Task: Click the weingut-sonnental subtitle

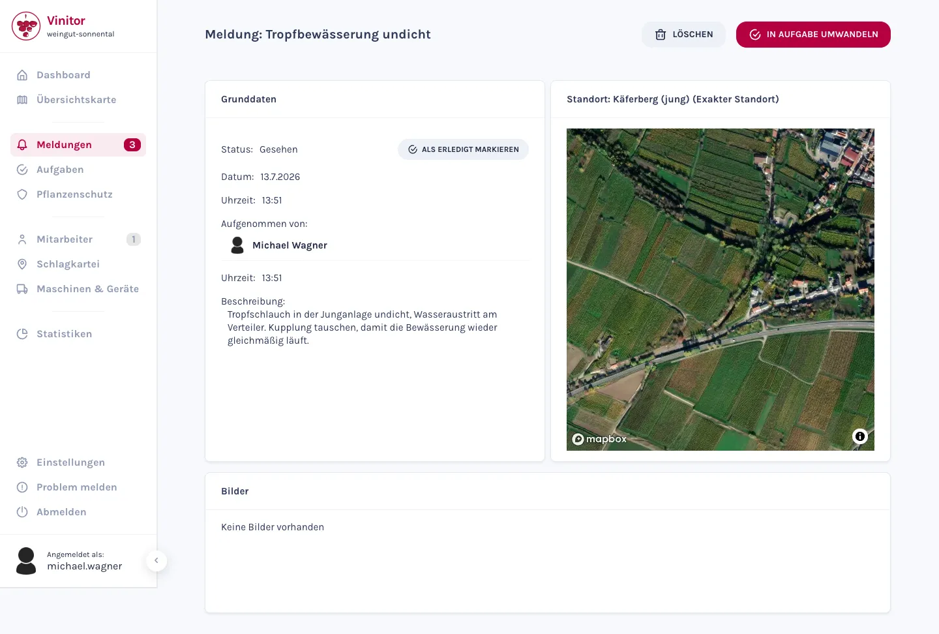Action: pyautogui.click(x=80, y=34)
